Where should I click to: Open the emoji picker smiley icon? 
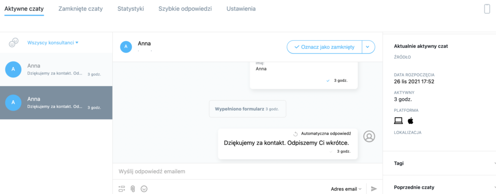pyautogui.click(x=144, y=189)
